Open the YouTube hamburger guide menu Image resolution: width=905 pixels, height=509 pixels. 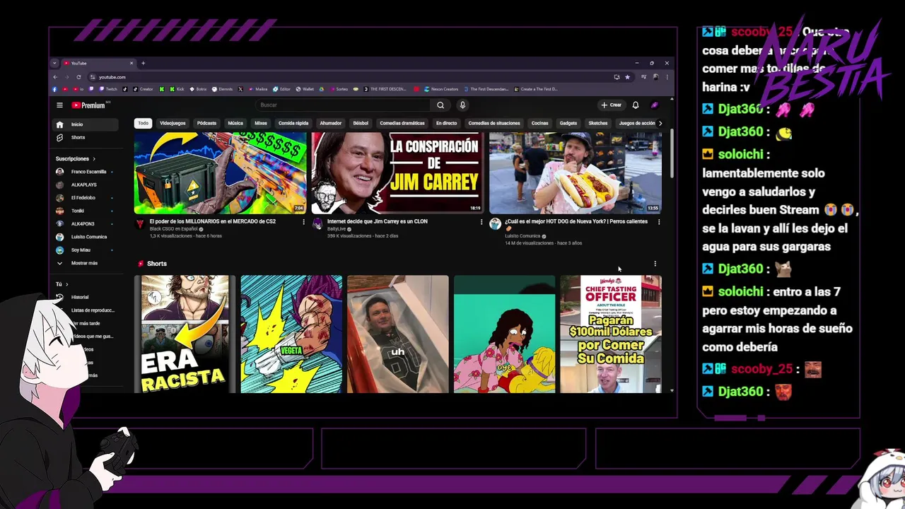(59, 105)
